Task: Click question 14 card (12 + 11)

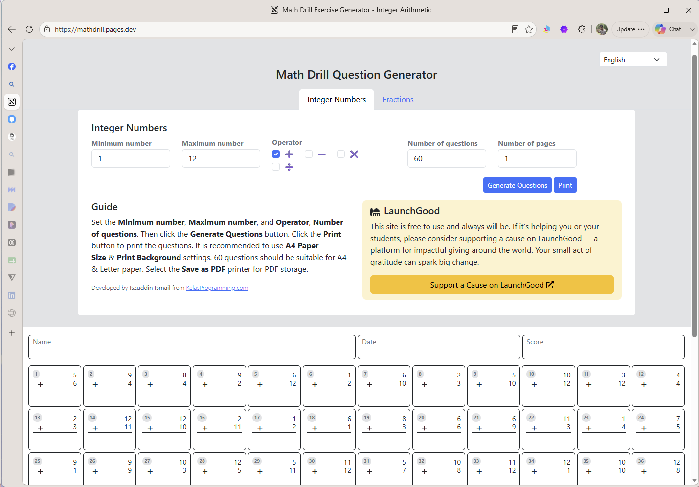Action: [x=110, y=429]
